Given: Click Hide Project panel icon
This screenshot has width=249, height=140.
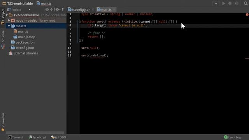Looking at the screenshot, I should coord(63,9).
